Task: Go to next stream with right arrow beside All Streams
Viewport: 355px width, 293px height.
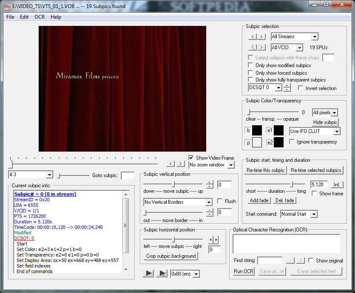Action: pos(261,37)
